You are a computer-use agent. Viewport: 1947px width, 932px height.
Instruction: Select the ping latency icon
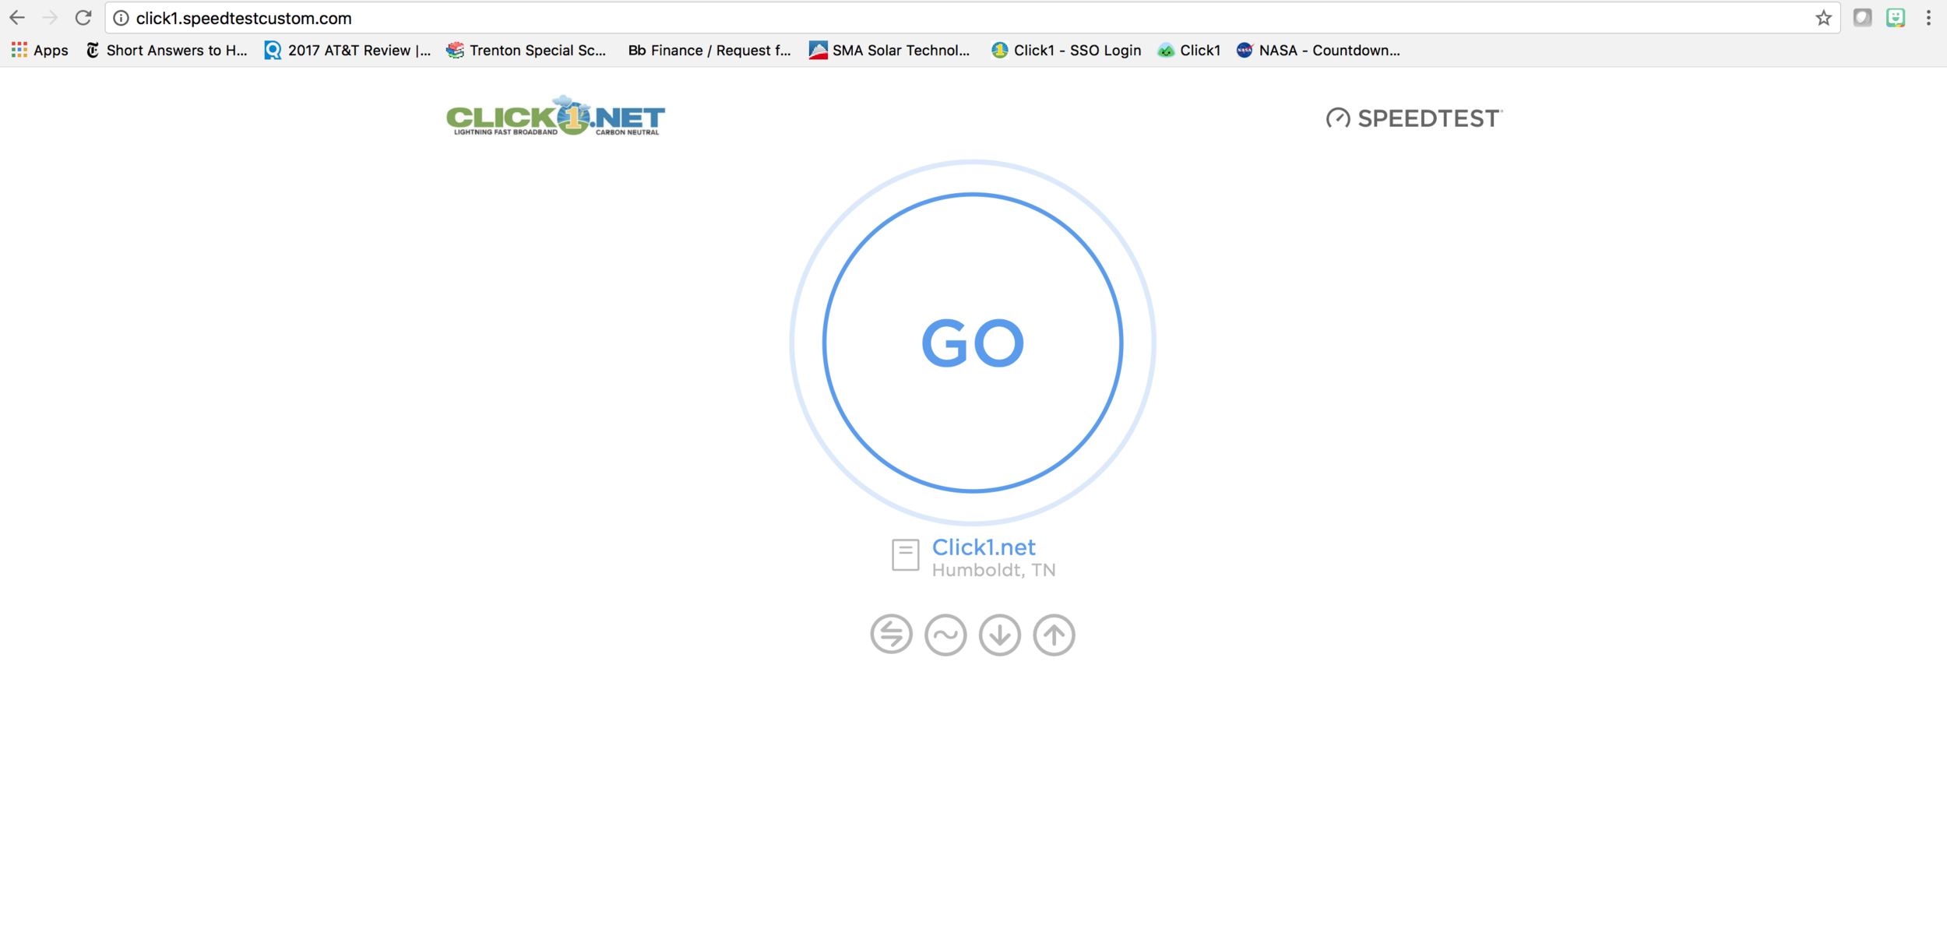(x=891, y=635)
